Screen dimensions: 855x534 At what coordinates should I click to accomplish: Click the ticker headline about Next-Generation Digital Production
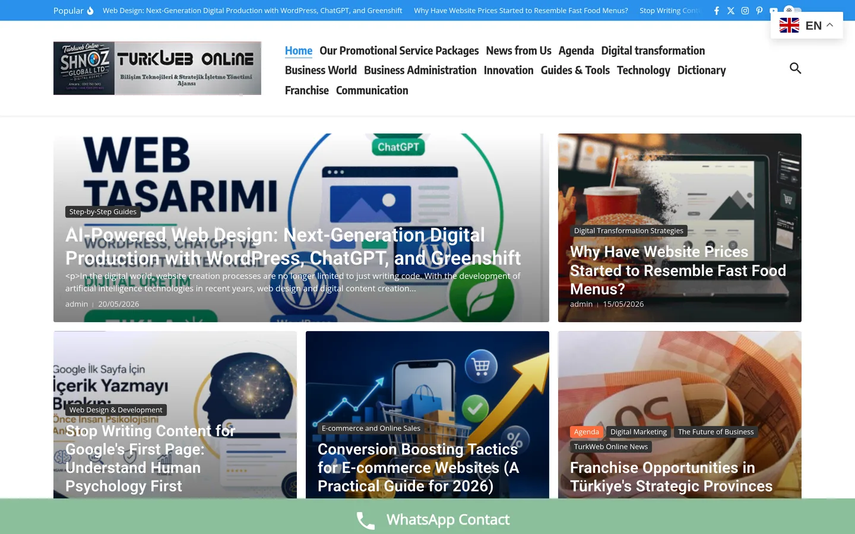[252, 11]
